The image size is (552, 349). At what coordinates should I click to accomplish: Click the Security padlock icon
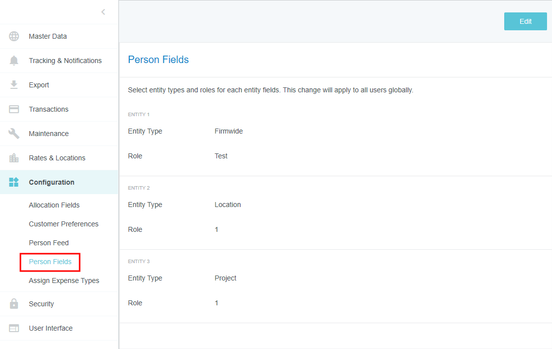coord(14,304)
